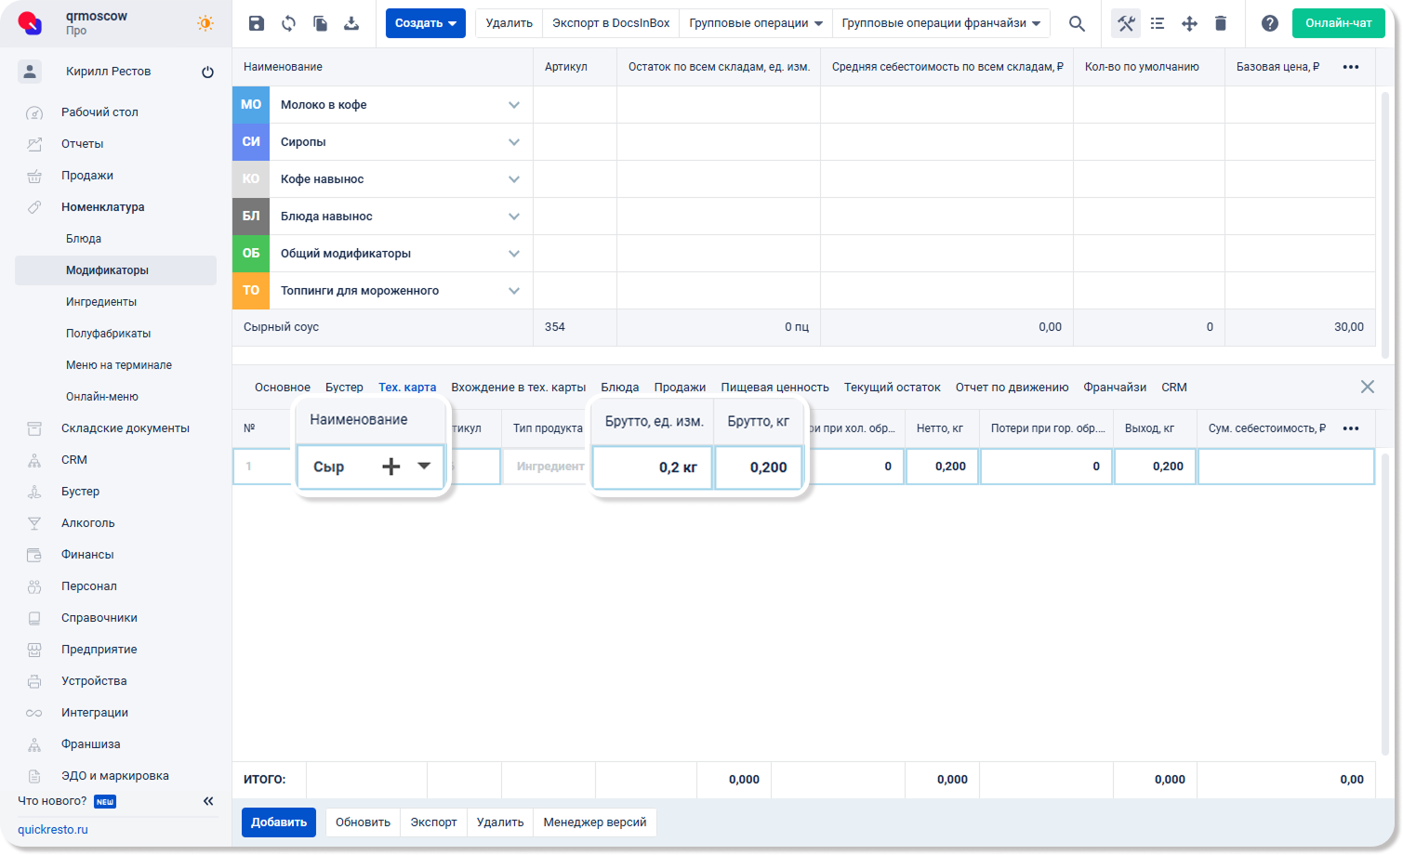Expand the Сиропы group
The image size is (1403, 855).
coord(514,142)
